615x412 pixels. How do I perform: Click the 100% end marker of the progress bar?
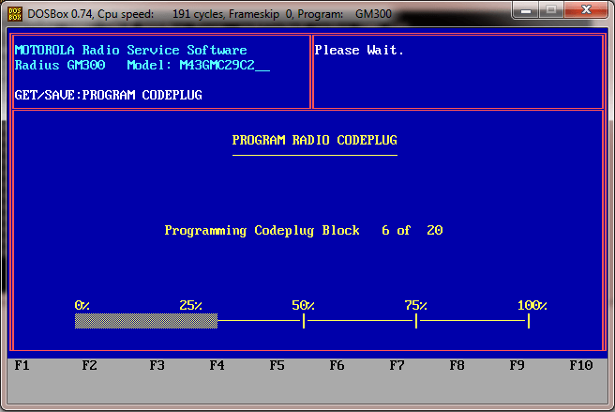[529, 321]
